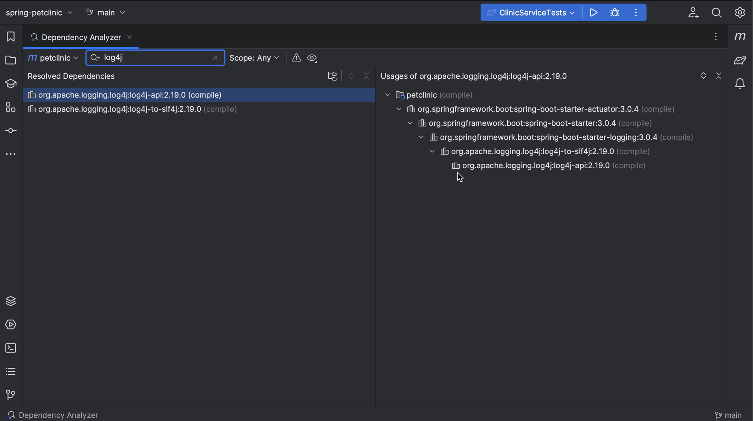Viewport: 753px width, 421px height.
Task: Start debugging with the bug icon
Action: tap(614, 12)
